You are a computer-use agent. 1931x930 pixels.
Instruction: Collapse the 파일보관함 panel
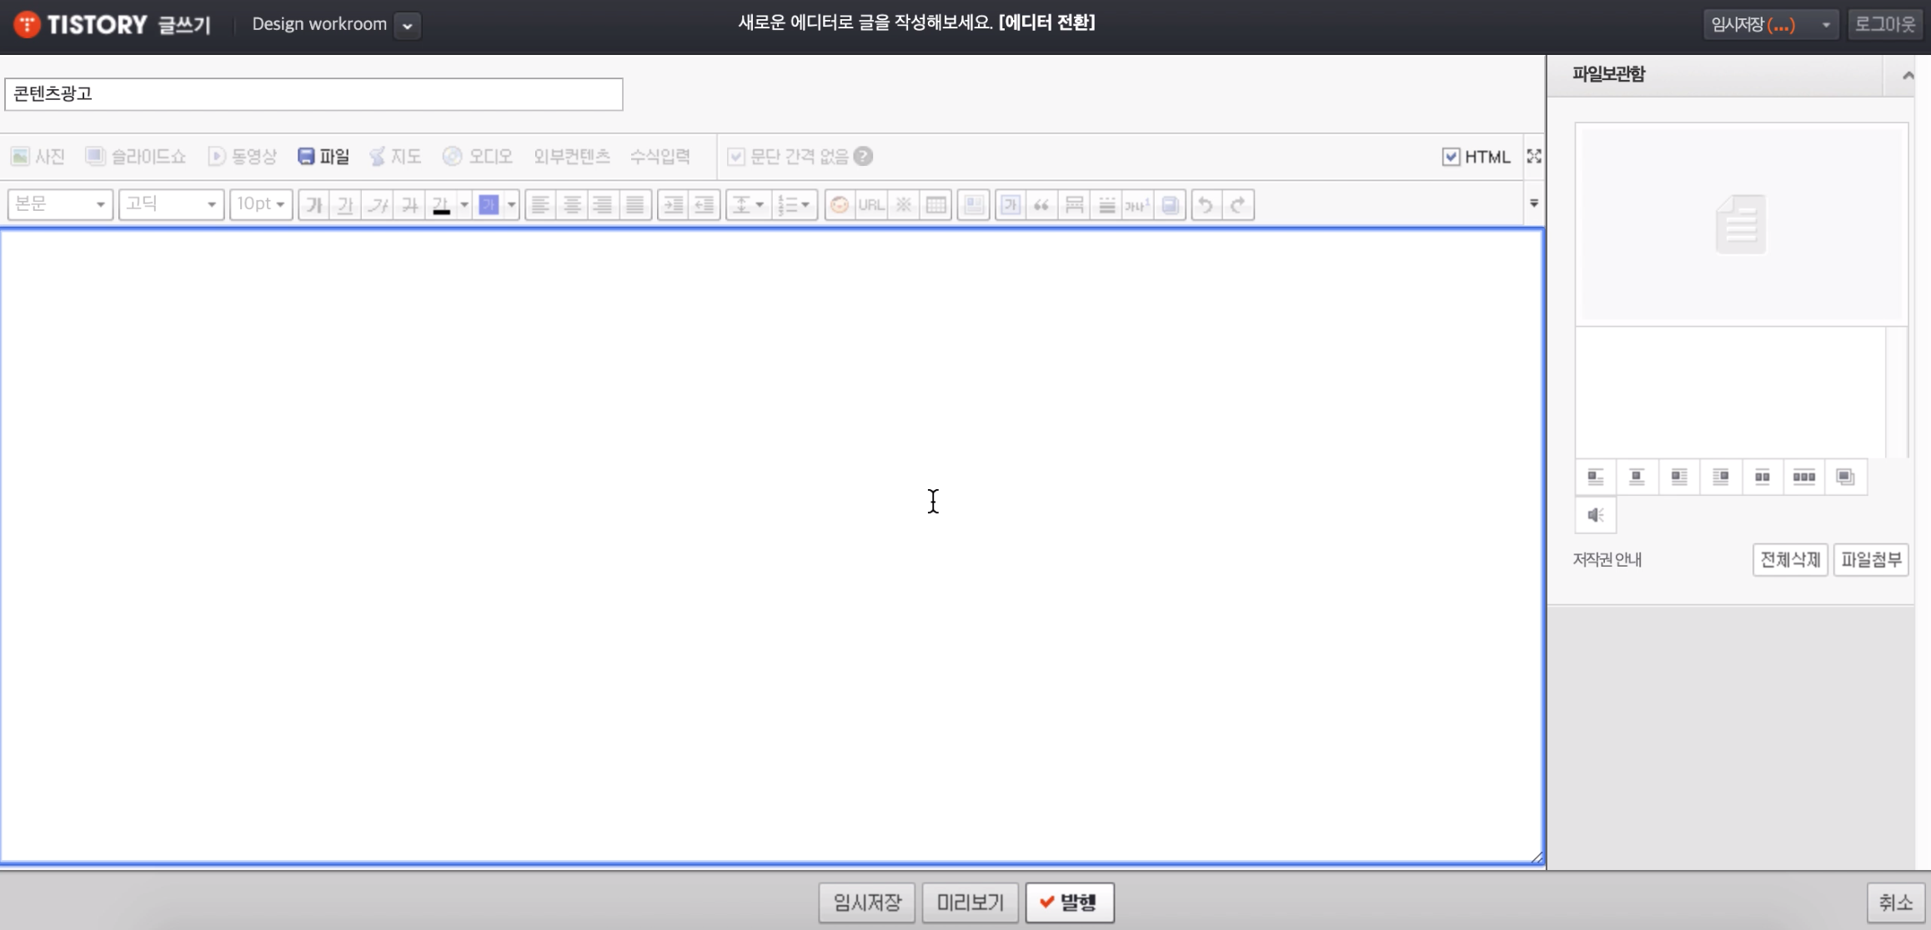pos(1907,75)
